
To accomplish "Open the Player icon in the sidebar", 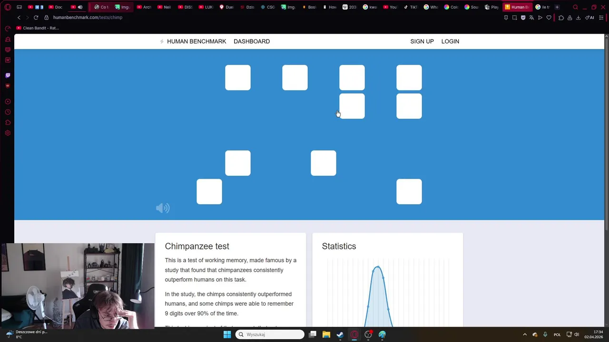I will pyautogui.click(x=8, y=102).
